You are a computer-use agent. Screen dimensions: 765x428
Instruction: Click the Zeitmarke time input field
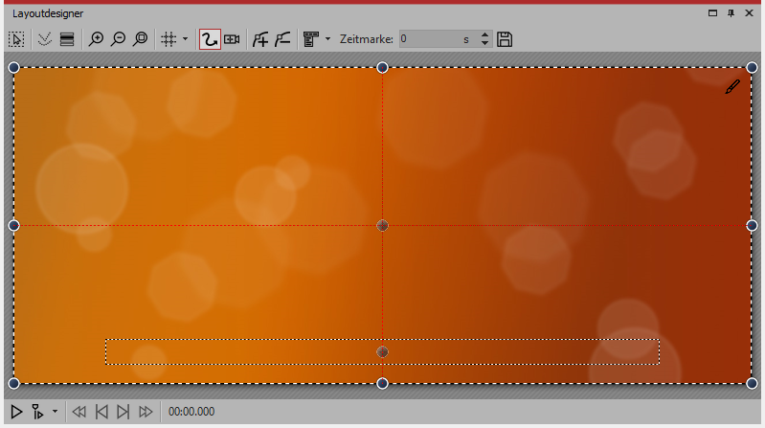pyautogui.click(x=429, y=39)
